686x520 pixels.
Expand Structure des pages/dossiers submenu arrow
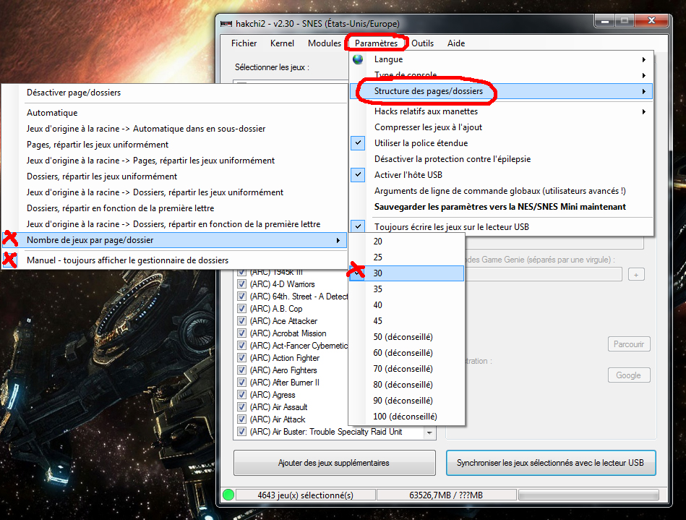[643, 91]
